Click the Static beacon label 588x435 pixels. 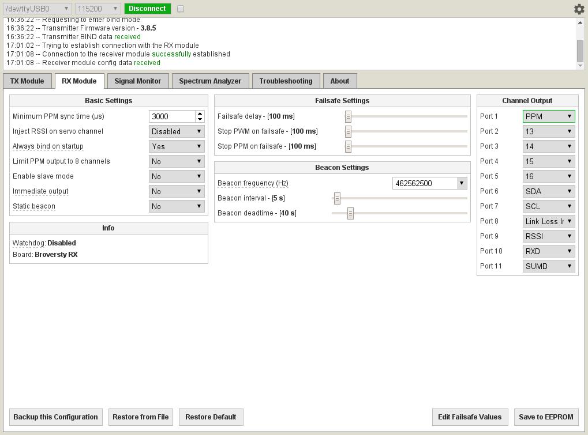(33, 206)
